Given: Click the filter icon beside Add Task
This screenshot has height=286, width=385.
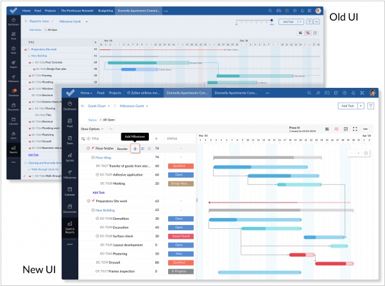Looking at the screenshot, I should [x=370, y=106].
